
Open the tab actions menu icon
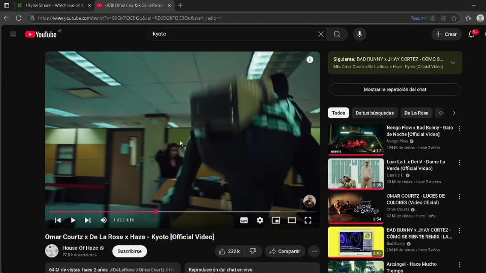click(x=6, y=5)
